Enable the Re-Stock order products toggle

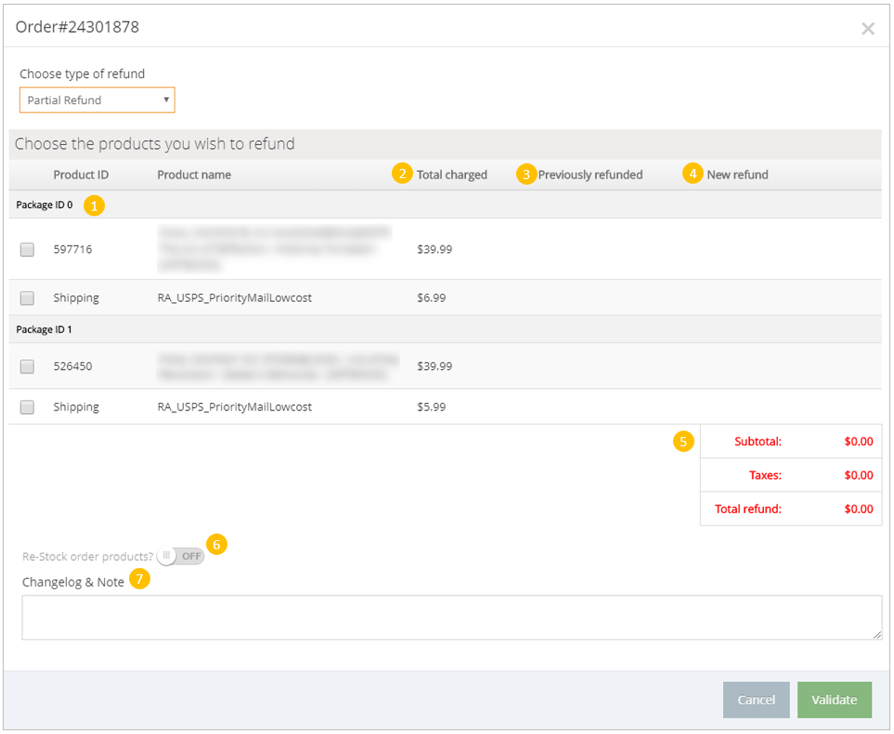point(181,556)
